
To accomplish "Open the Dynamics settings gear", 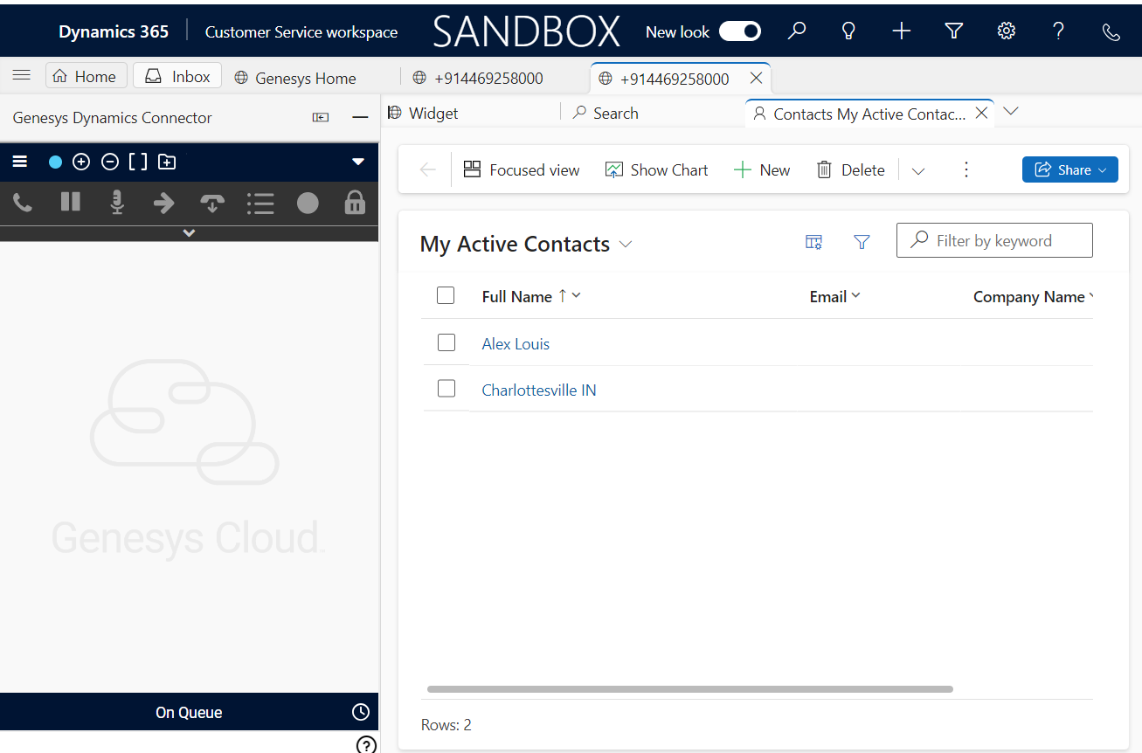I will [x=1006, y=31].
